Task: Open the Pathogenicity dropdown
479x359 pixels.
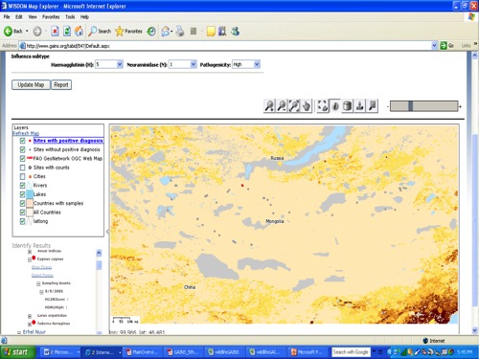Action: 246,64
